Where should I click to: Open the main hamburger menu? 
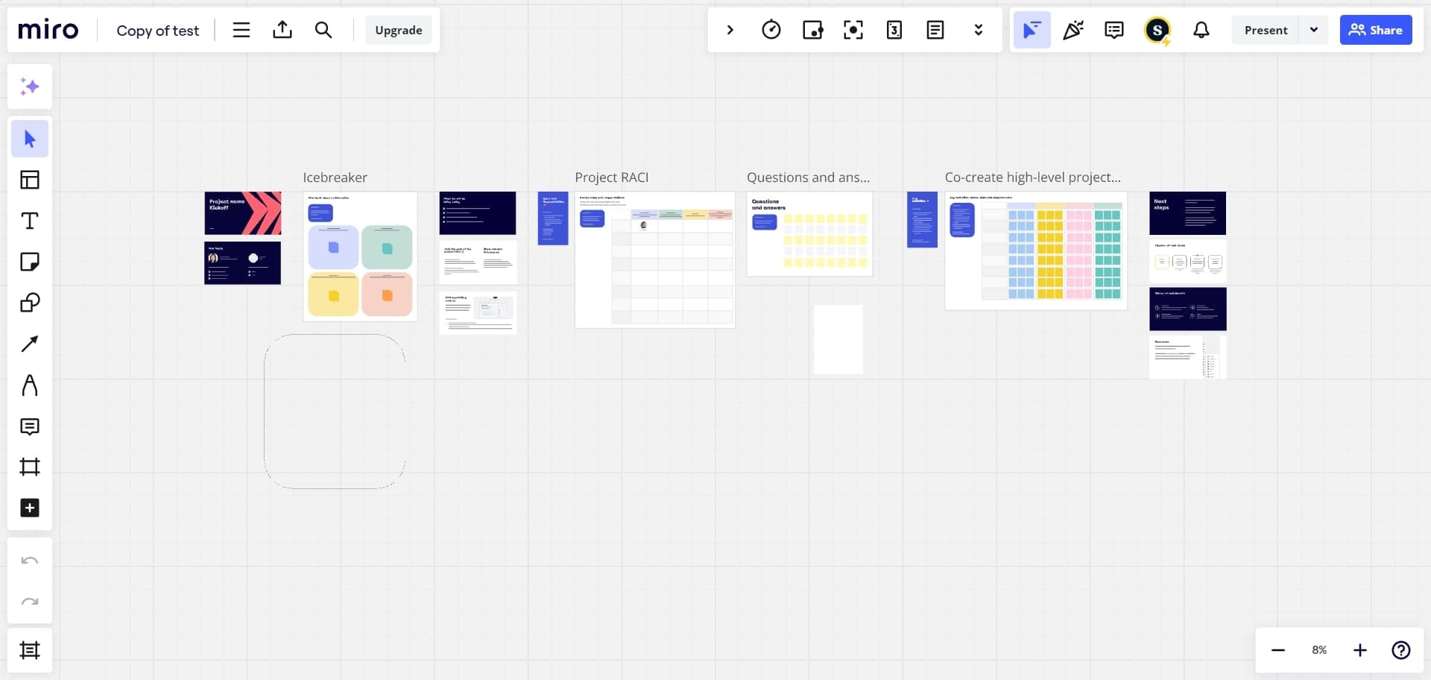[241, 30]
